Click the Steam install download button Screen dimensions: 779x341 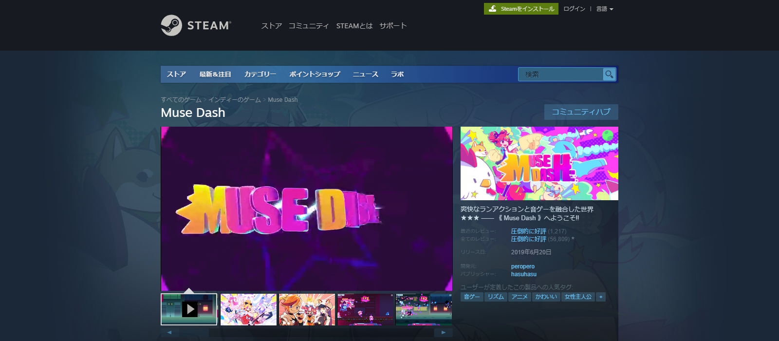(x=521, y=9)
